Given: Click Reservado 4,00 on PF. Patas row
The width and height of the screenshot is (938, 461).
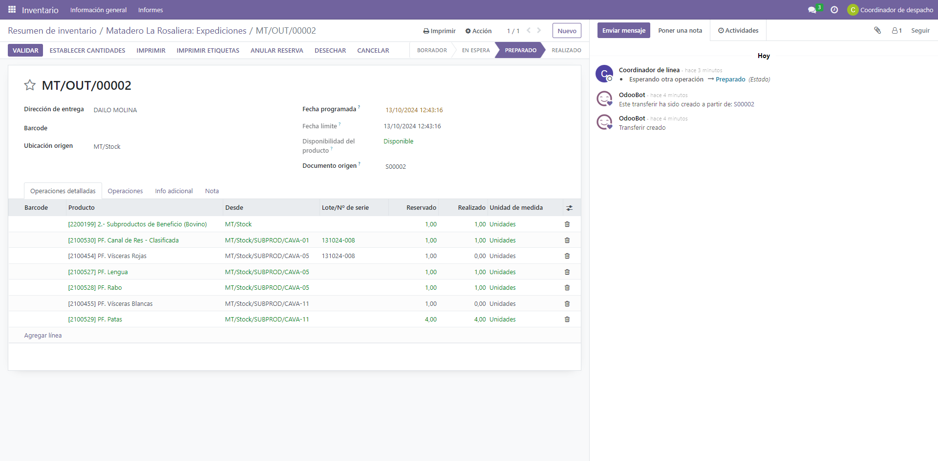Looking at the screenshot, I should pyautogui.click(x=430, y=320).
